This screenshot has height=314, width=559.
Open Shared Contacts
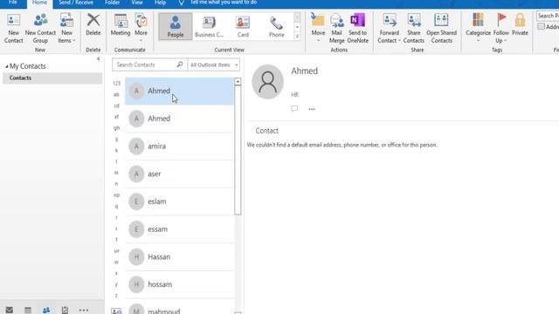441,29
